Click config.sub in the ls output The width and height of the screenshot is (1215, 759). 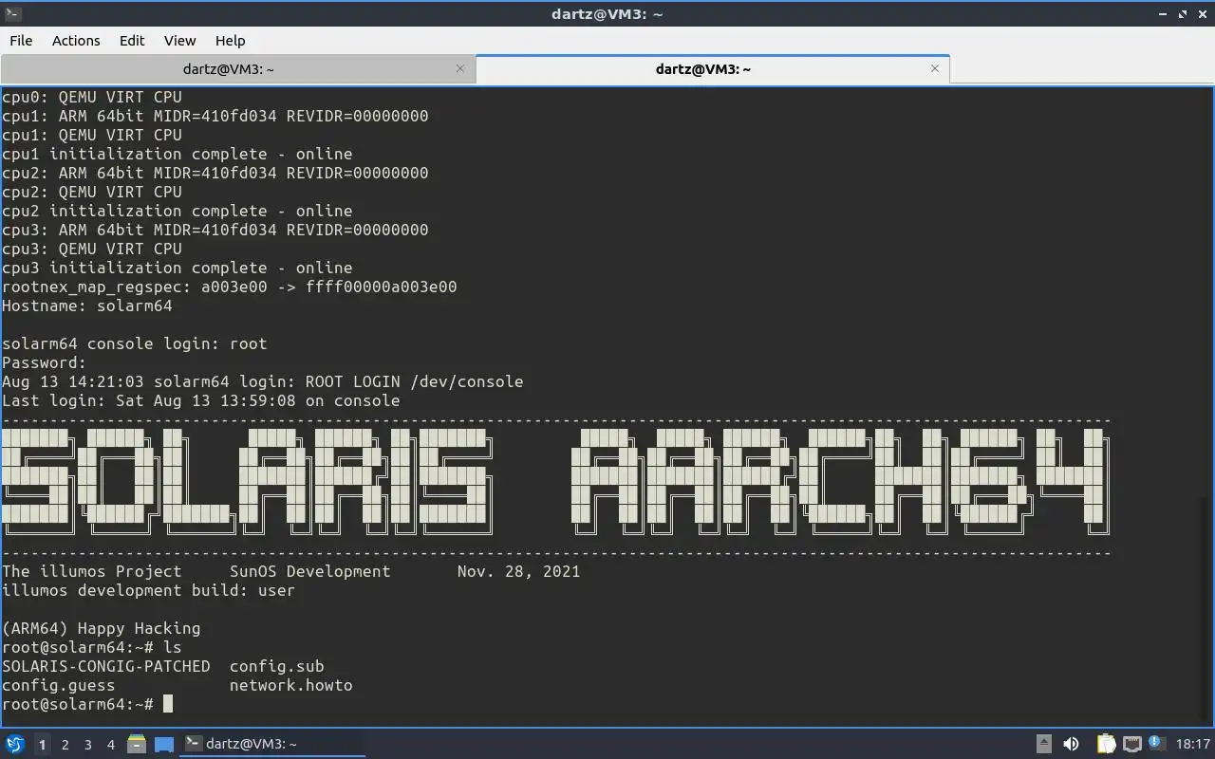coord(277,666)
